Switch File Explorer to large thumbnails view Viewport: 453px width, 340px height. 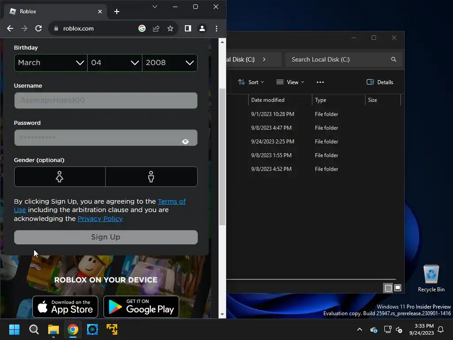coord(398,288)
